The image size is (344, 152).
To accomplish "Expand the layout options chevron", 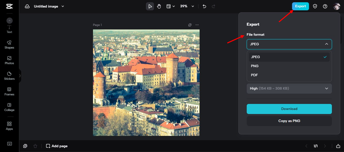I will pos(174,6).
